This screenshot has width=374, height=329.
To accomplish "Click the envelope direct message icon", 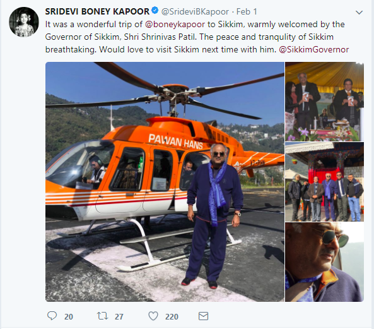I will click(x=203, y=316).
